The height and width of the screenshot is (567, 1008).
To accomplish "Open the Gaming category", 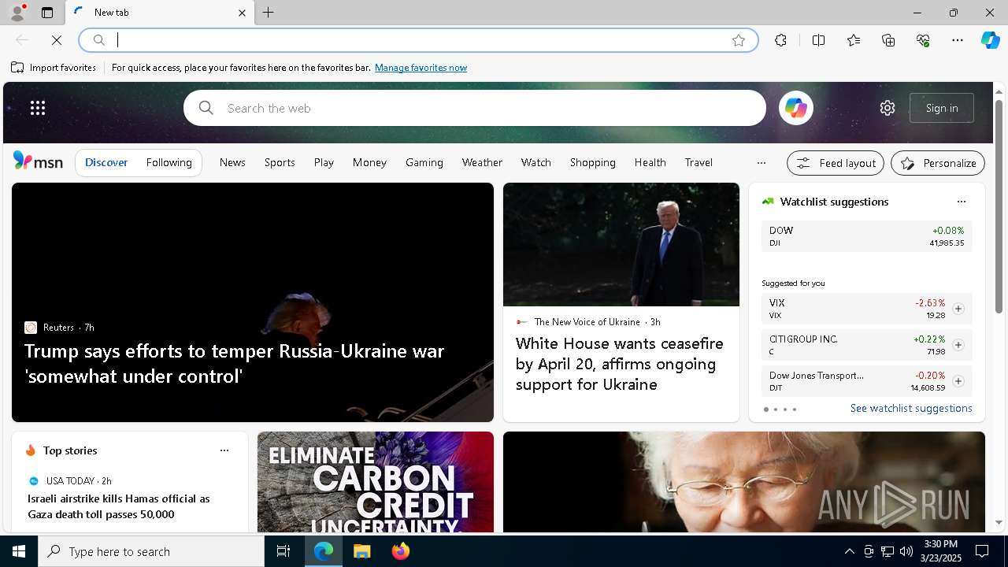I will click(424, 162).
